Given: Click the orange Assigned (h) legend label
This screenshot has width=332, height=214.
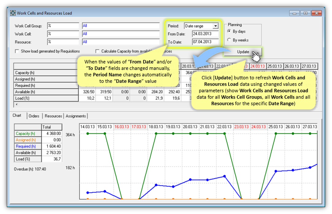Looking at the screenshot, I should [x=25, y=140].
